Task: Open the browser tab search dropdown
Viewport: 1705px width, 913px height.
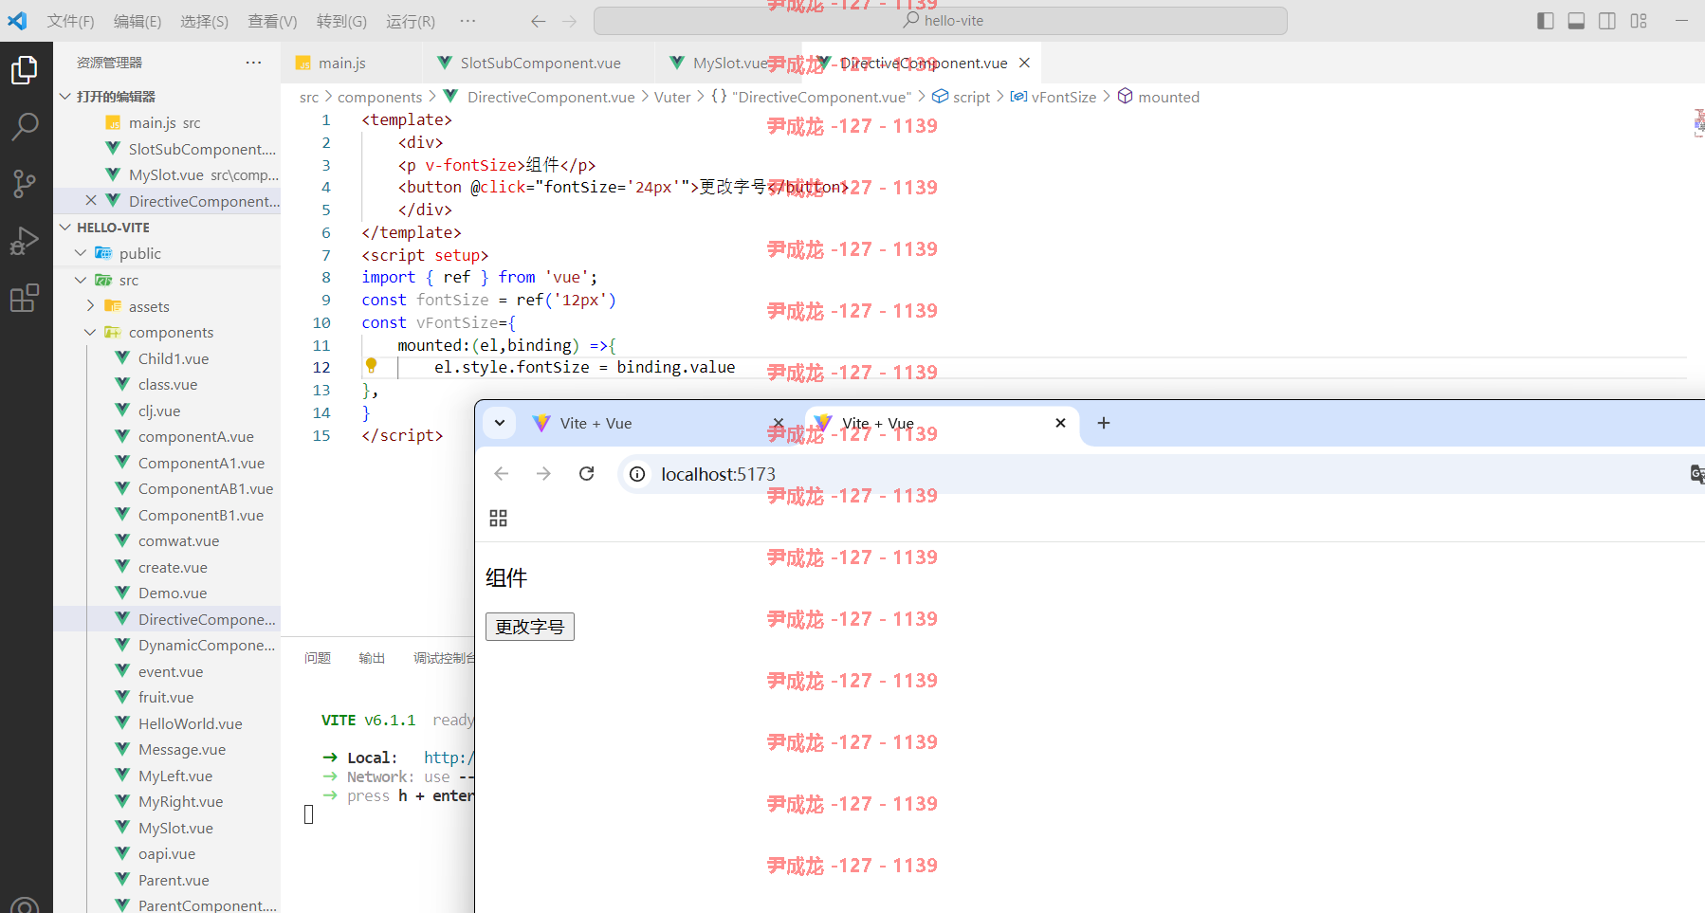Action: 500,423
